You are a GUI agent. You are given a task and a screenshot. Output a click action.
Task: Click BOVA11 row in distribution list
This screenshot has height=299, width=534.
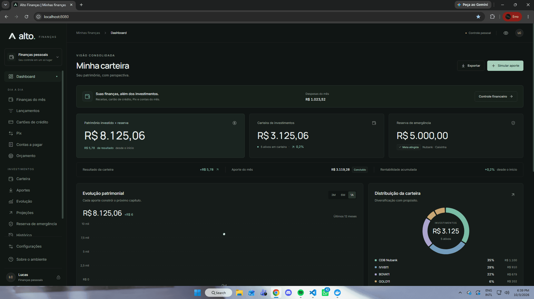(x=446, y=274)
